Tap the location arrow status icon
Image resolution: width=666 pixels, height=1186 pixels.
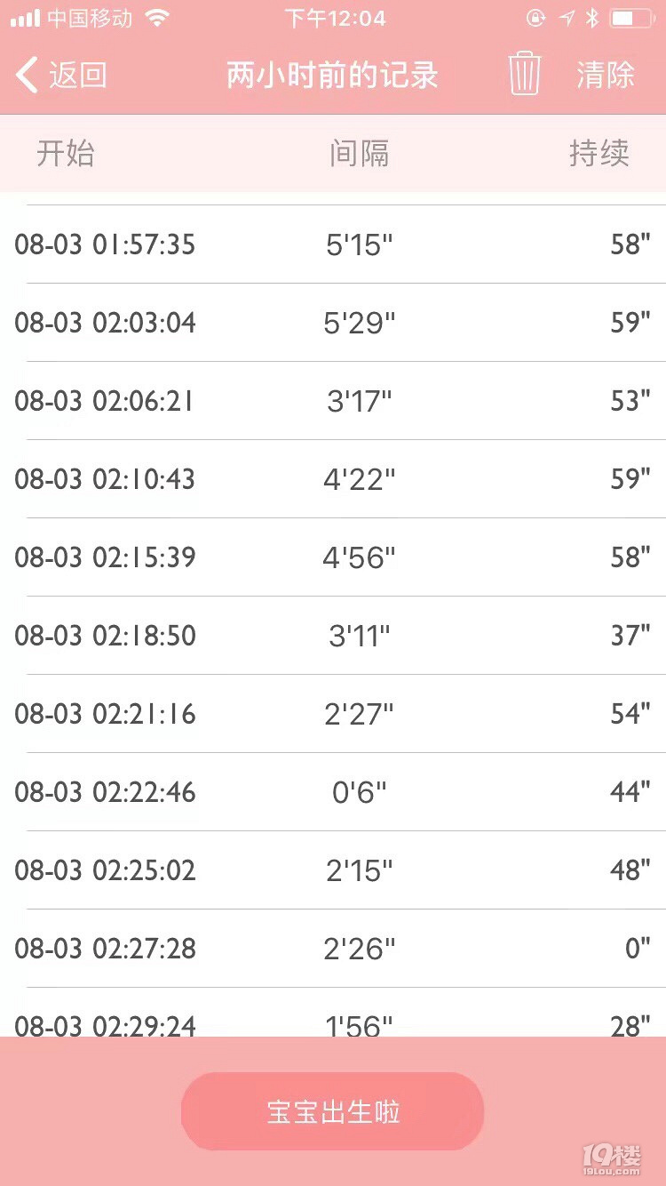point(566,18)
